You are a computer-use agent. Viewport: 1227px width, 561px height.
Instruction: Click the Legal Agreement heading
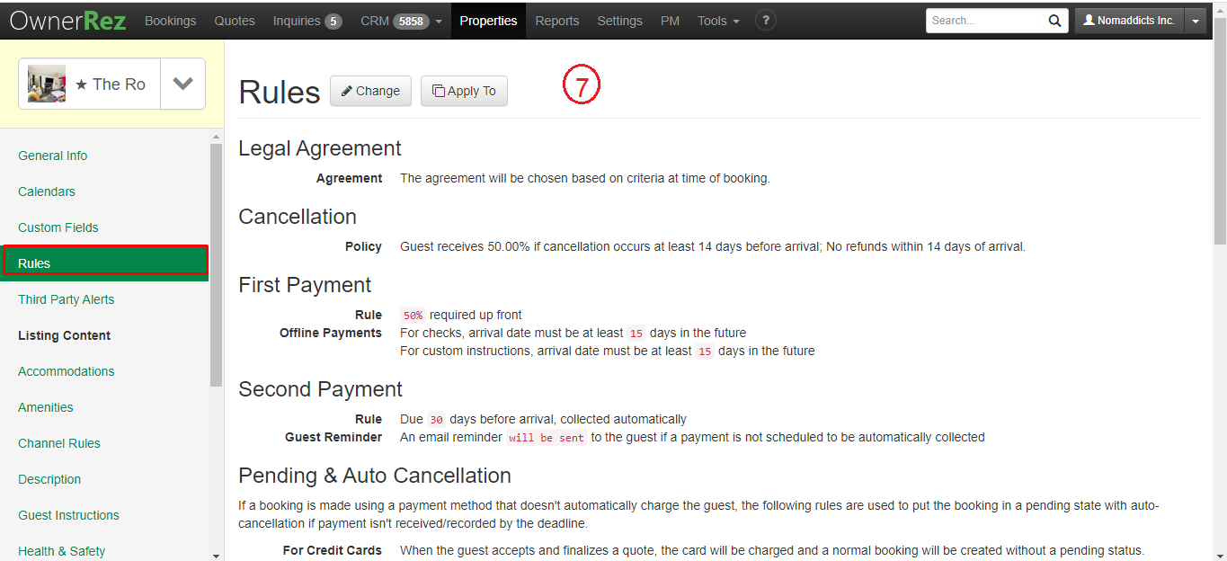pyautogui.click(x=320, y=148)
